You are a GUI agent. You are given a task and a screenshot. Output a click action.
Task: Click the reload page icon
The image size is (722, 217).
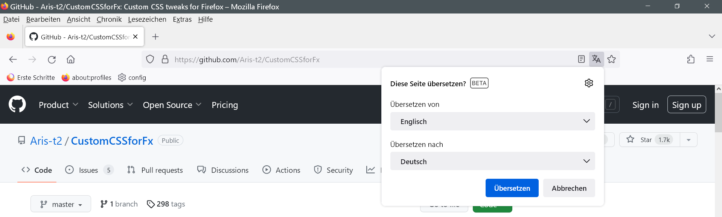point(52,60)
